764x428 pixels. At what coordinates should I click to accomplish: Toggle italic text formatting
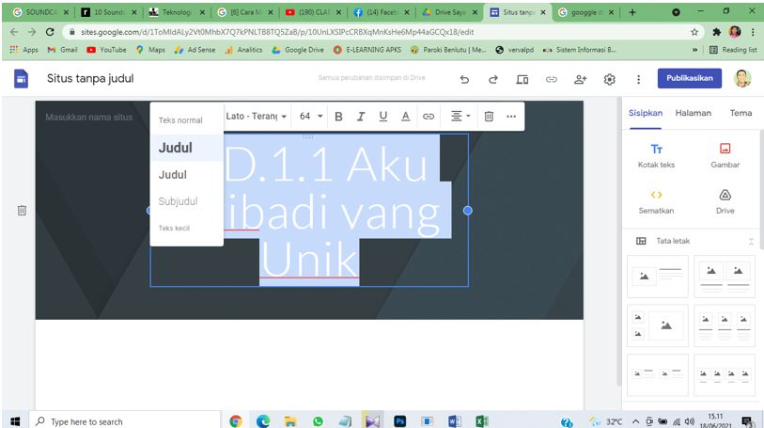coord(361,116)
